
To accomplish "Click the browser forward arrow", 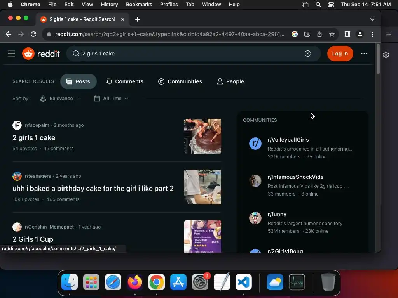I will pos(21,34).
